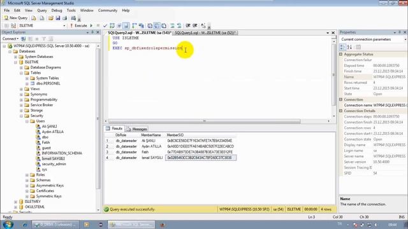
Task: Click Alphabetical sort icon in Properties panel
Action: (x=349, y=47)
